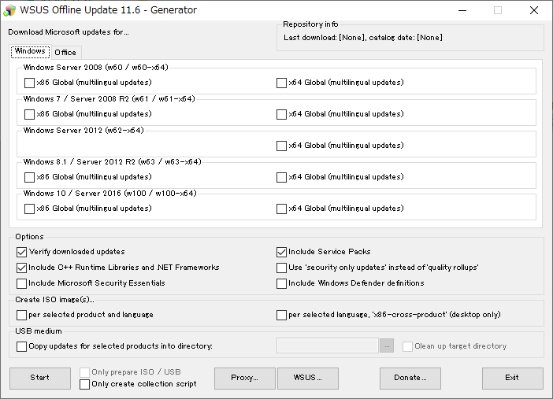Click the browse (...) button for USB directory
553x399 pixels.
(x=387, y=345)
